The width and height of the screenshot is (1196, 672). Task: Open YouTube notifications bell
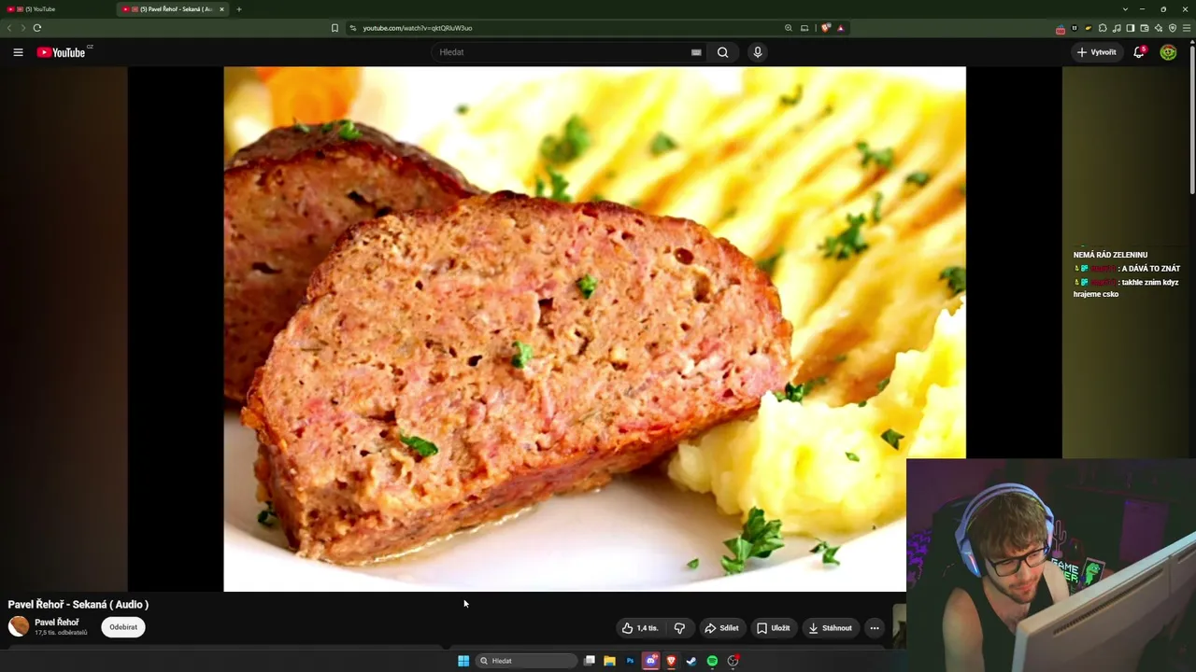coord(1139,52)
